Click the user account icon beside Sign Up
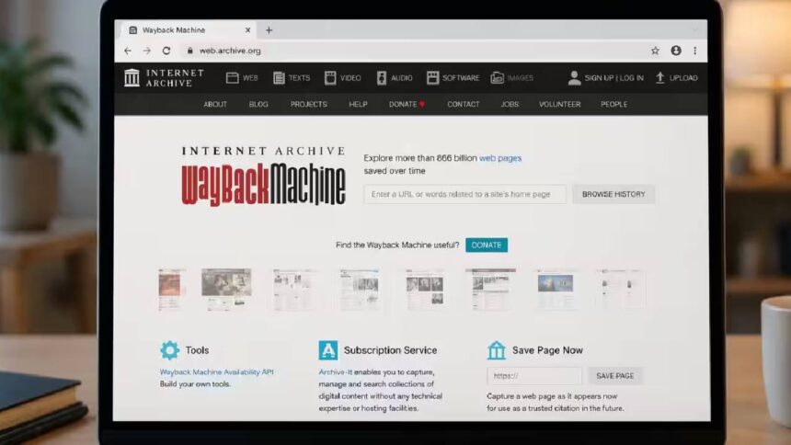The image size is (791, 445). [x=574, y=78]
